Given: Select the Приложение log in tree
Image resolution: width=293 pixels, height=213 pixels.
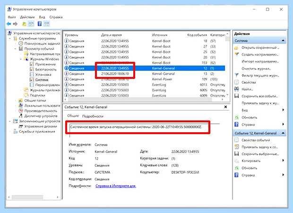Looking at the screenshot, I should point(45,64).
